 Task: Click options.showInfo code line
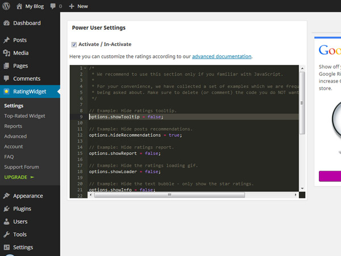[122, 189]
